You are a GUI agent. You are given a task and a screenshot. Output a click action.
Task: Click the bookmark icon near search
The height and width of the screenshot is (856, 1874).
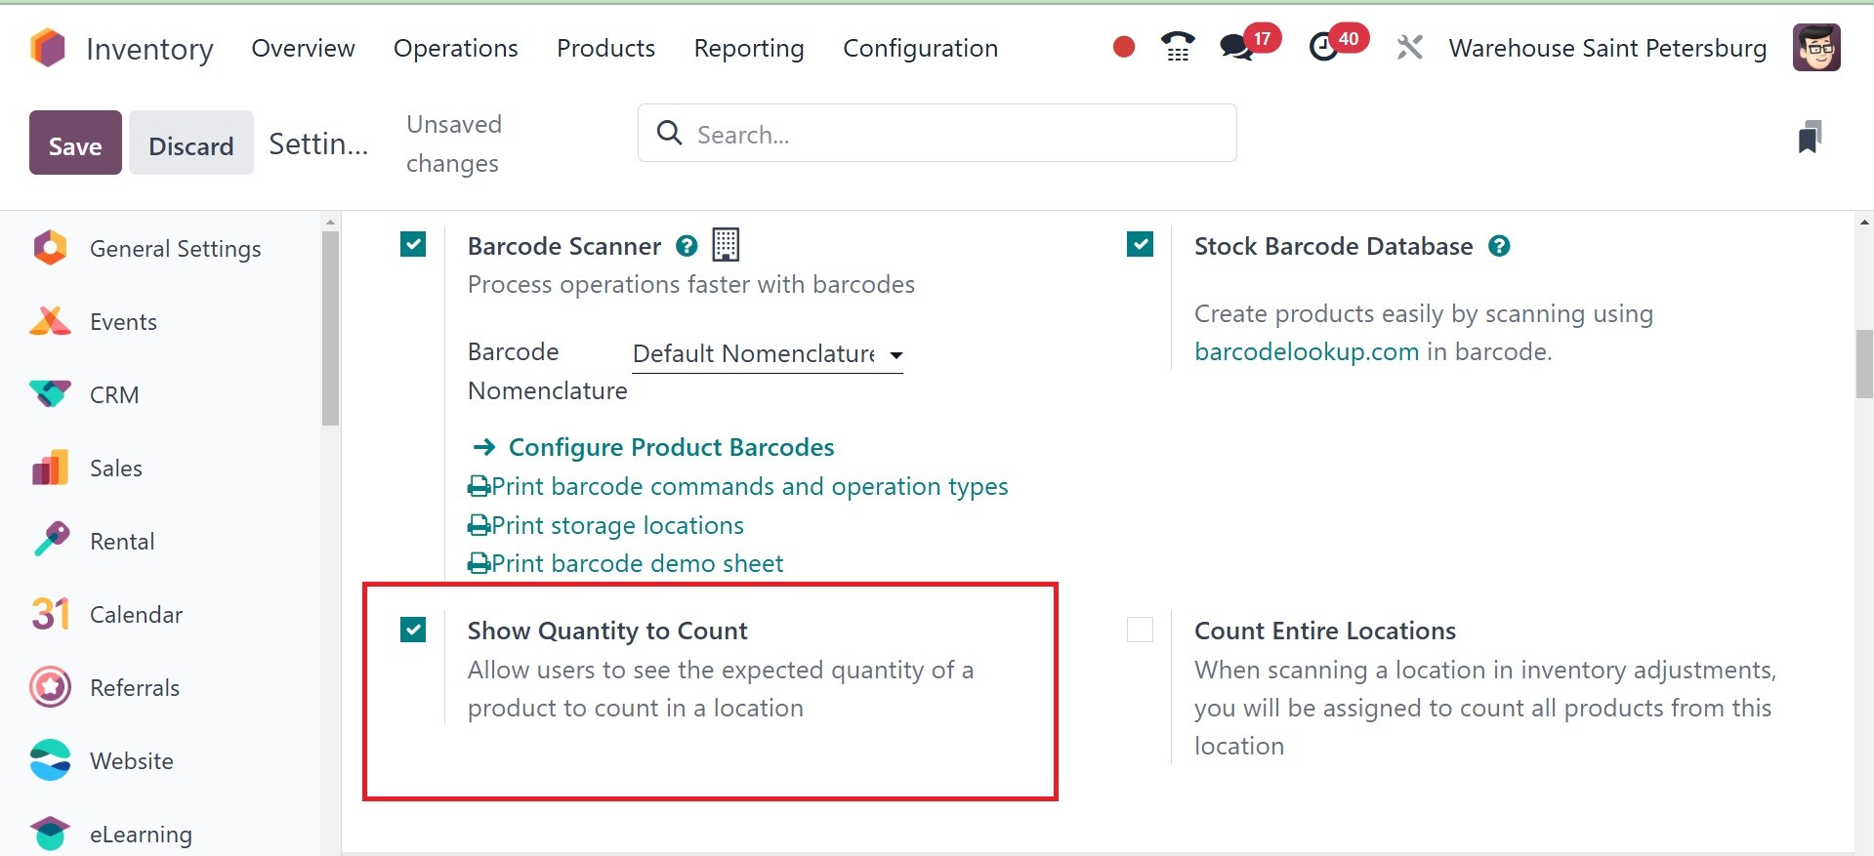(1809, 137)
